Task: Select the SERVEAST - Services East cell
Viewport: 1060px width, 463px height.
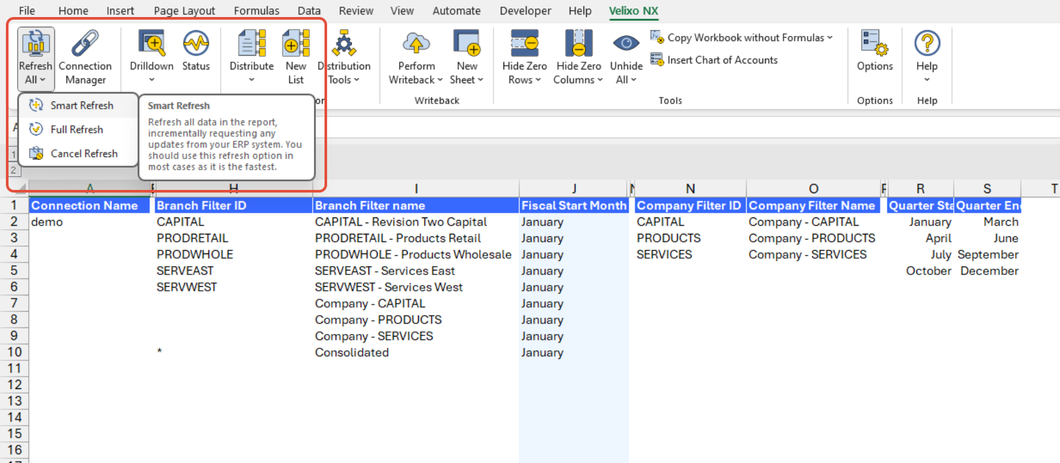Action: coord(416,271)
